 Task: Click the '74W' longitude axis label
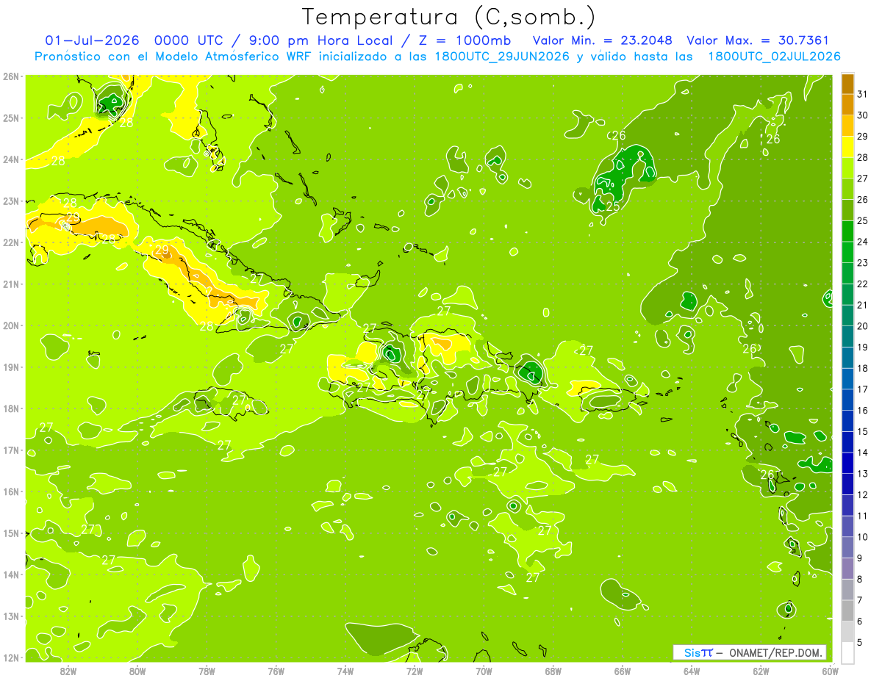(x=345, y=671)
